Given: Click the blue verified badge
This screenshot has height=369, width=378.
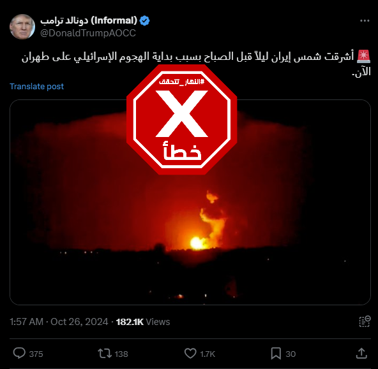Looking at the screenshot, I should click(x=145, y=21).
